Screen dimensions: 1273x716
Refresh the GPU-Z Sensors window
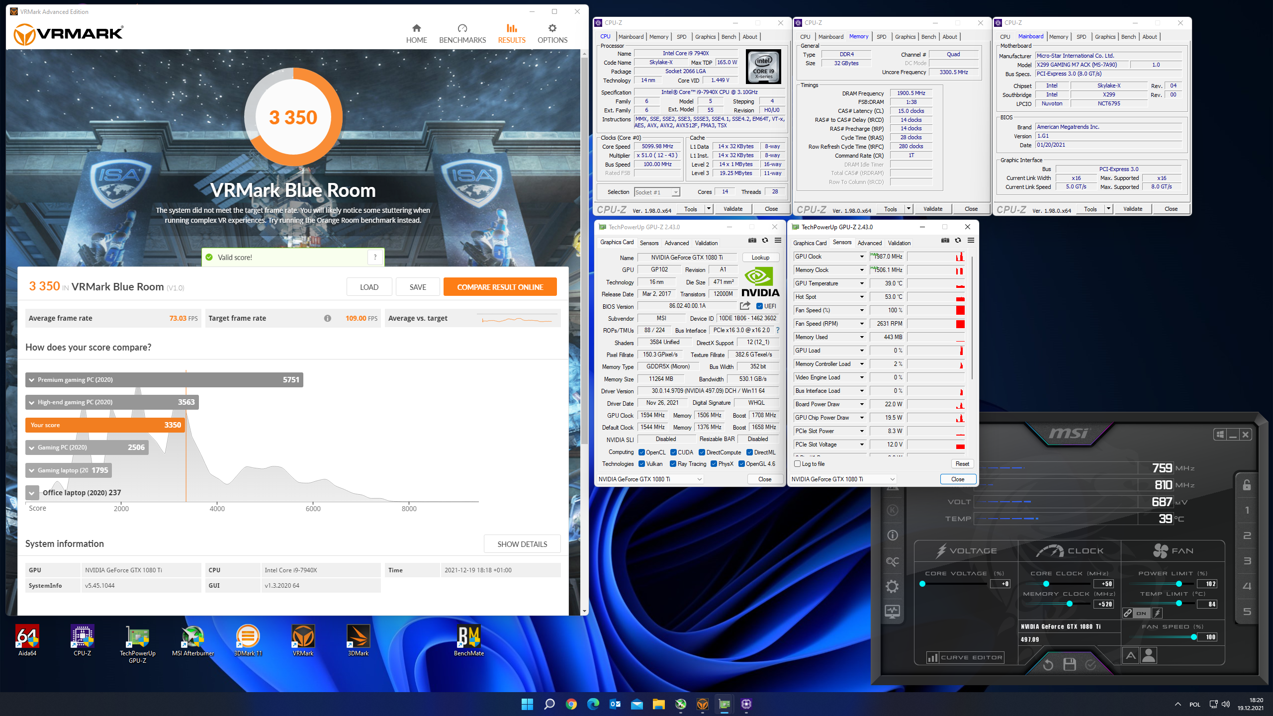[958, 240]
